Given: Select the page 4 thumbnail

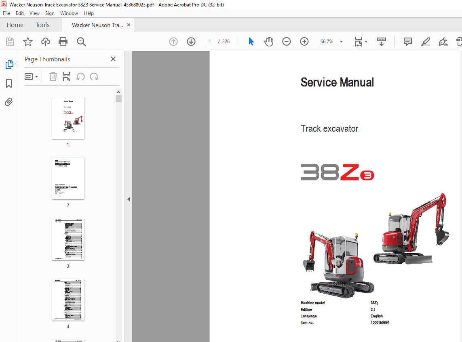Looking at the screenshot, I should click(68, 300).
